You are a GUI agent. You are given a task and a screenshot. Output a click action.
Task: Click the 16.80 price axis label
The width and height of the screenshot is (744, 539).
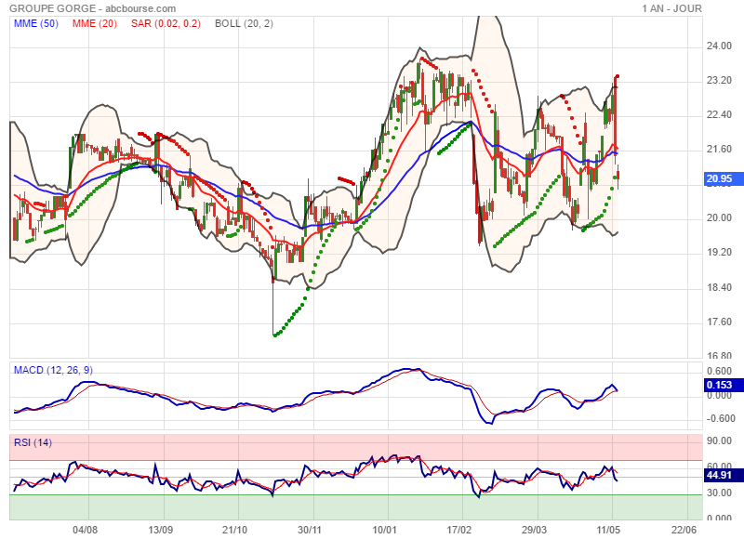(719, 355)
